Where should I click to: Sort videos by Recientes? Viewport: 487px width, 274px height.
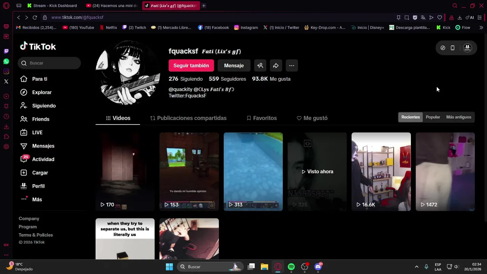(411, 117)
